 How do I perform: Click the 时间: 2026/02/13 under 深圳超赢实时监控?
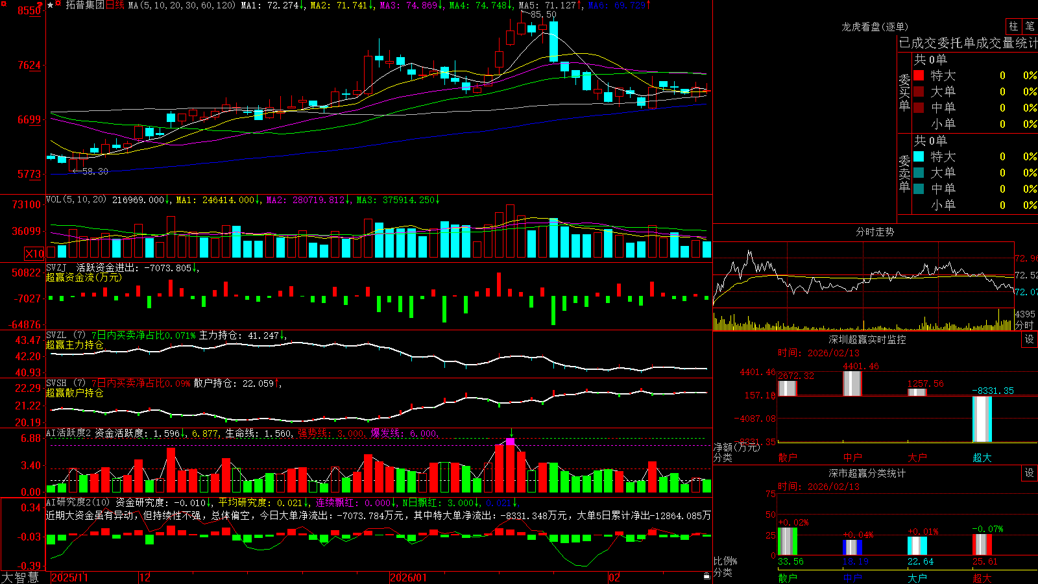(819, 353)
